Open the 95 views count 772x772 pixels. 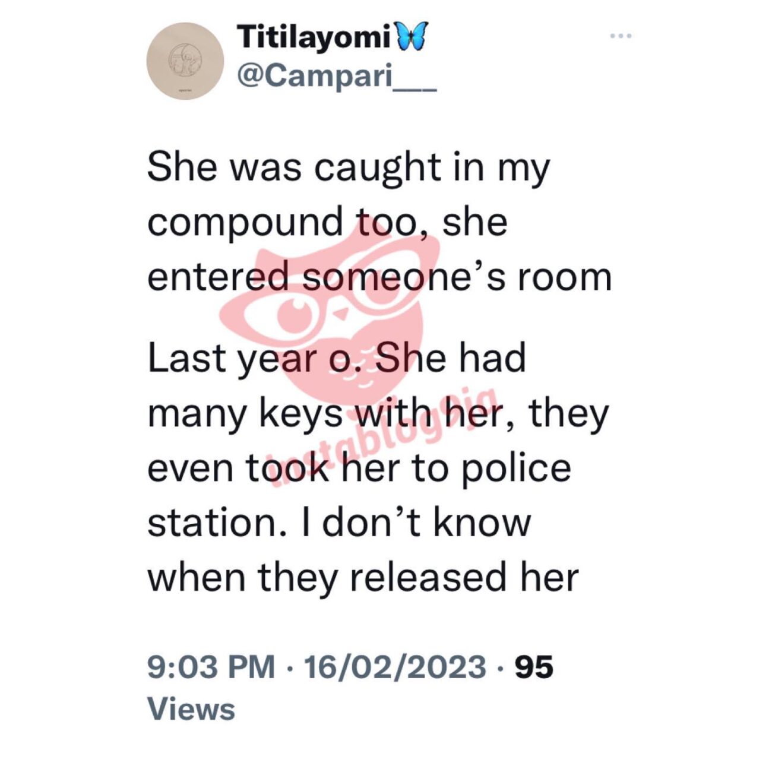coord(534,667)
